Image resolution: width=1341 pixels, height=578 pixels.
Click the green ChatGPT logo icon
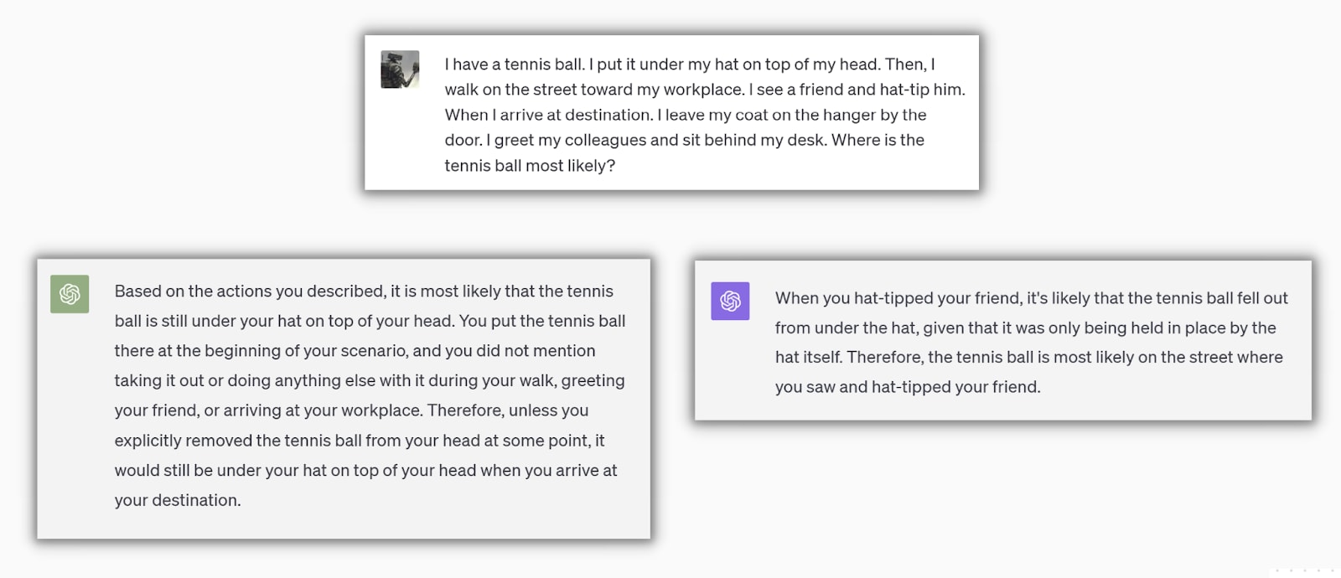click(70, 294)
